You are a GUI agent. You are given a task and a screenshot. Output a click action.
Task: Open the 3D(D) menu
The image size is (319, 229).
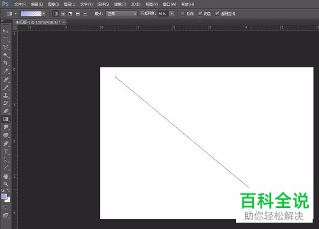coord(136,4)
